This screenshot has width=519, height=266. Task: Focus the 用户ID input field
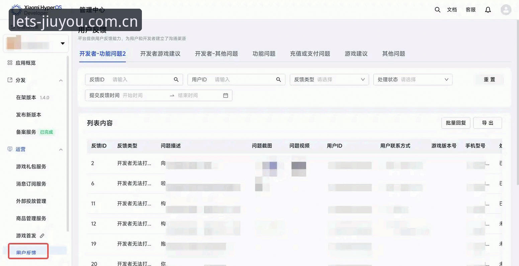tap(236, 80)
